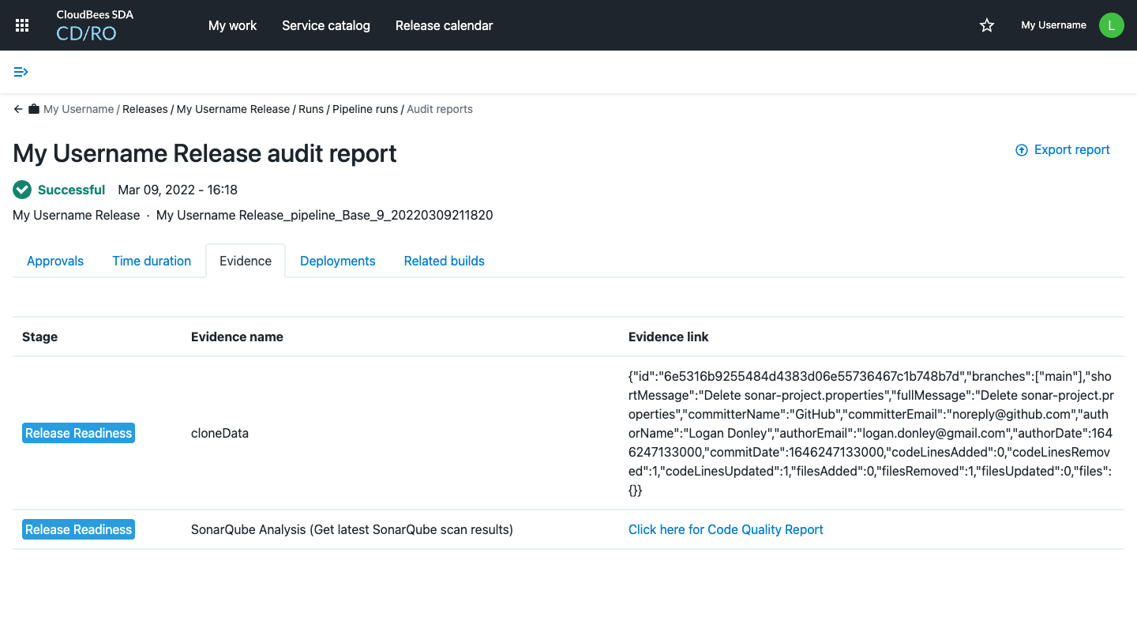Viewport: 1137px width, 632px height.
Task: Click the back arrow above the breadcrumb
Action: click(17, 108)
